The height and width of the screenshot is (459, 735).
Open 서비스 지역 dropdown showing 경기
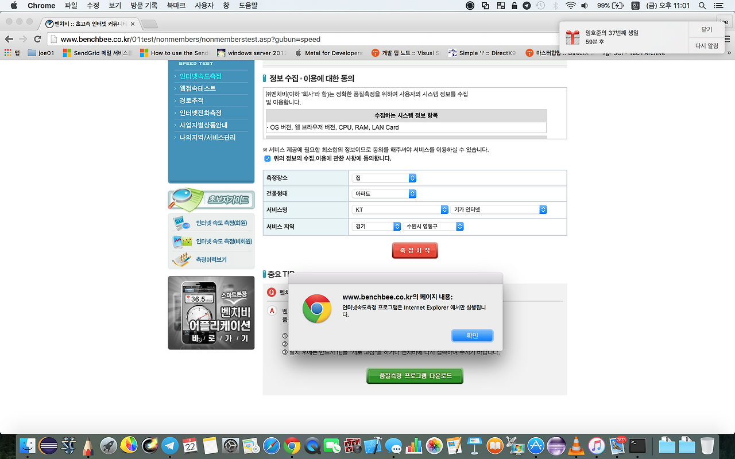(376, 227)
